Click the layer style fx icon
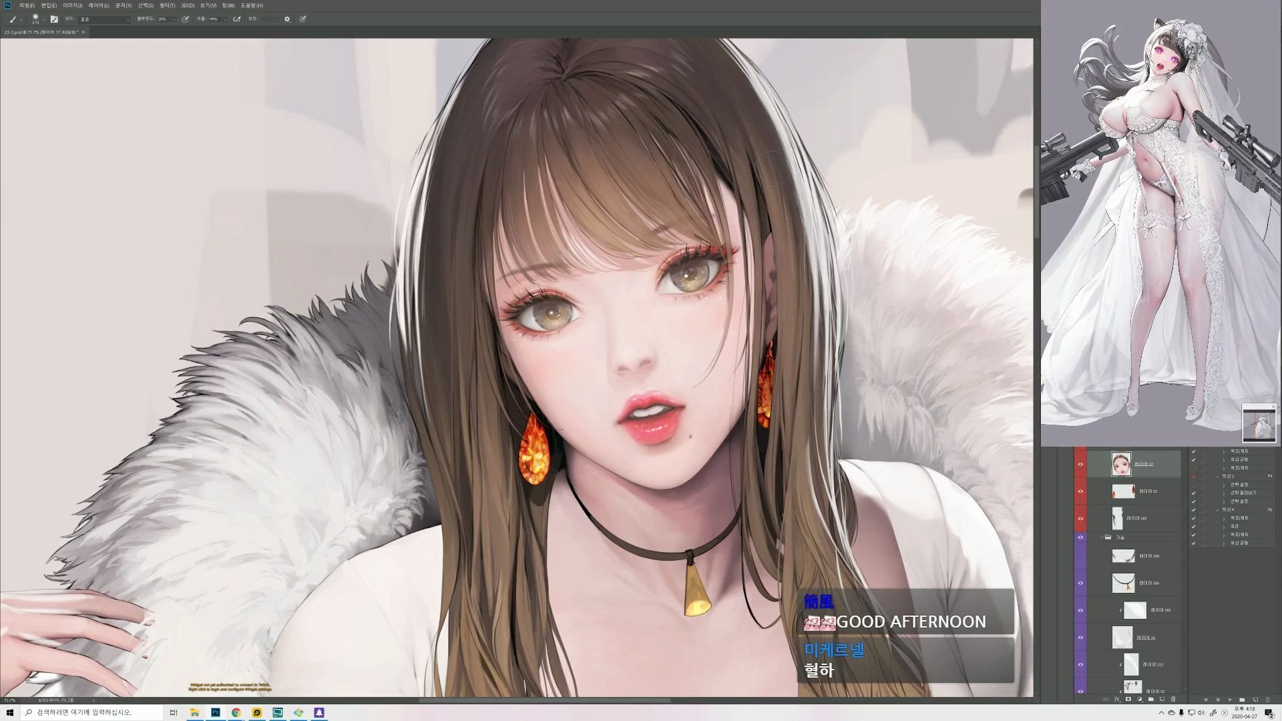Screen dimensions: 1282x721 coord(1117,699)
